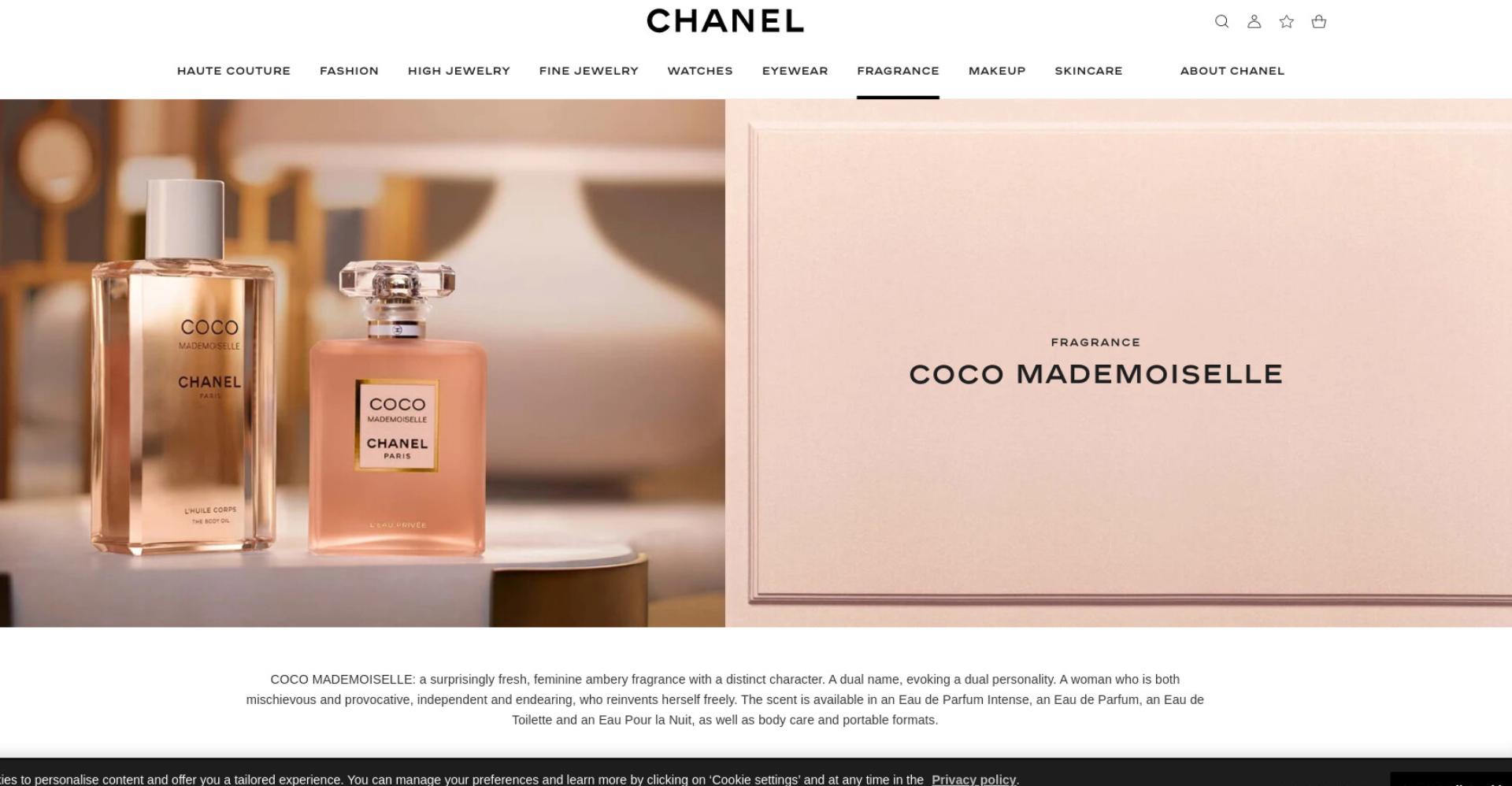Image resolution: width=1512 pixels, height=786 pixels.
Task: Follow the Privacy policy link
Action: [x=973, y=779]
